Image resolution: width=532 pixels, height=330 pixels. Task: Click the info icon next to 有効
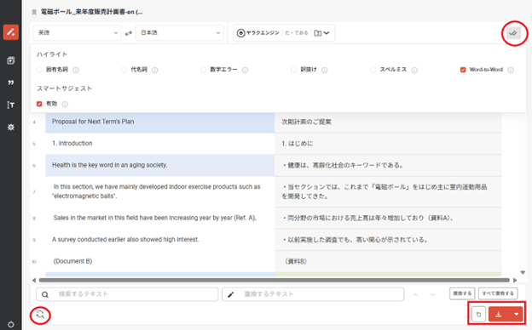(x=65, y=105)
